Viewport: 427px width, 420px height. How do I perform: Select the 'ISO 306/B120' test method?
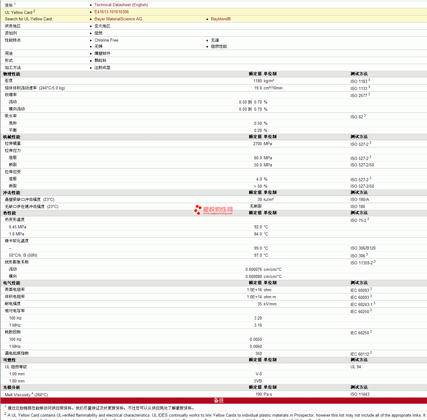pyautogui.click(x=363, y=248)
